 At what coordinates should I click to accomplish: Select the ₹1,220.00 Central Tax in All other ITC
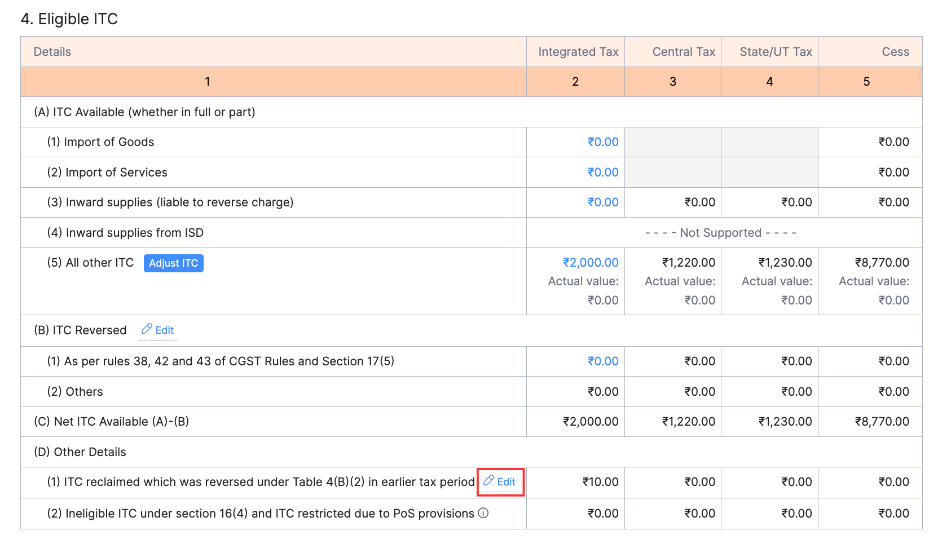(688, 263)
